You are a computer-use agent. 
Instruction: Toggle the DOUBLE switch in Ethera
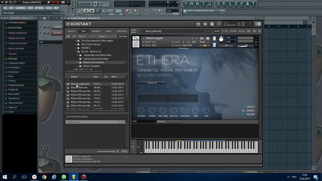[243, 111]
